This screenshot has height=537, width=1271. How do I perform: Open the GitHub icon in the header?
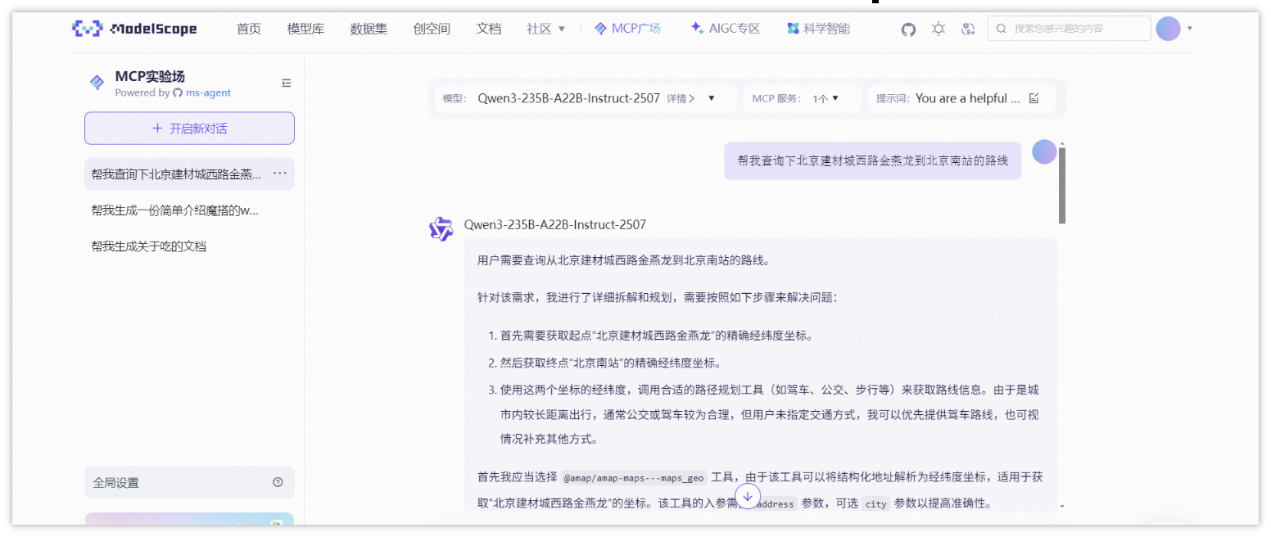click(908, 29)
